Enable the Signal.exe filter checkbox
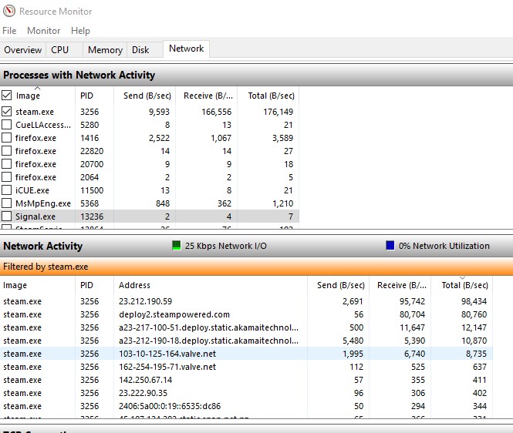Image resolution: width=513 pixels, height=433 pixels. 7,216
